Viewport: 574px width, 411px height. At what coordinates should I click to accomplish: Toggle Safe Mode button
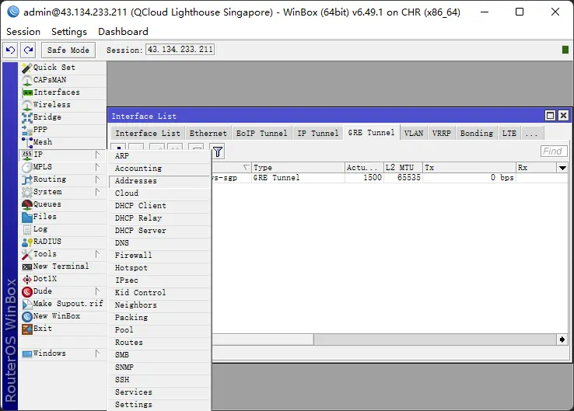point(68,50)
